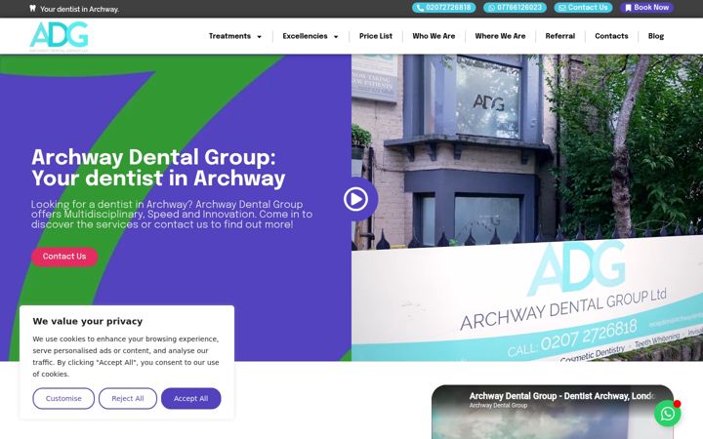The height and width of the screenshot is (439, 703).
Task: Expand the Excellencies dropdown menu
Action: pos(310,36)
